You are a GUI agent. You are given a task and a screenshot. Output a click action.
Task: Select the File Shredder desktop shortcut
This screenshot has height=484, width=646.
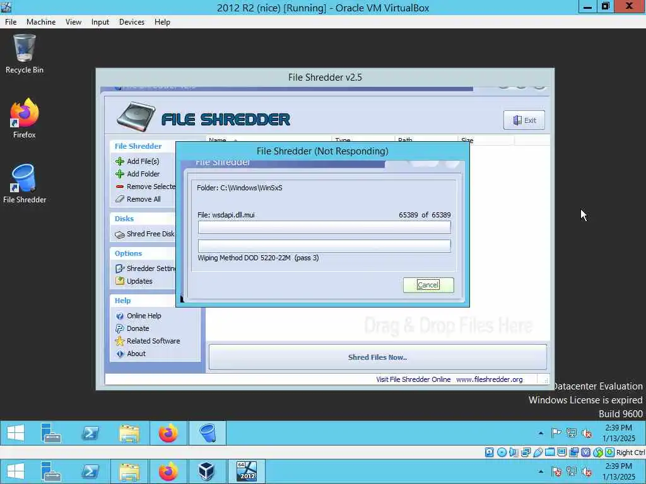[25, 183]
